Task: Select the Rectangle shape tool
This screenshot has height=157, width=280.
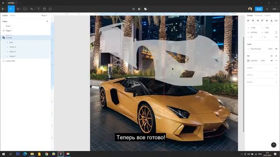Action: tap(25, 9)
